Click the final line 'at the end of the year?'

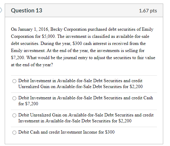coord(32,65)
